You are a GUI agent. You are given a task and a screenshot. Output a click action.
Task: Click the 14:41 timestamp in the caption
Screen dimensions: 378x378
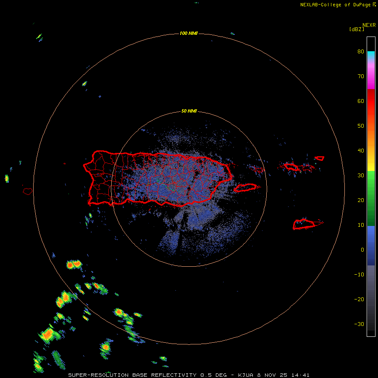pyautogui.click(x=300, y=375)
